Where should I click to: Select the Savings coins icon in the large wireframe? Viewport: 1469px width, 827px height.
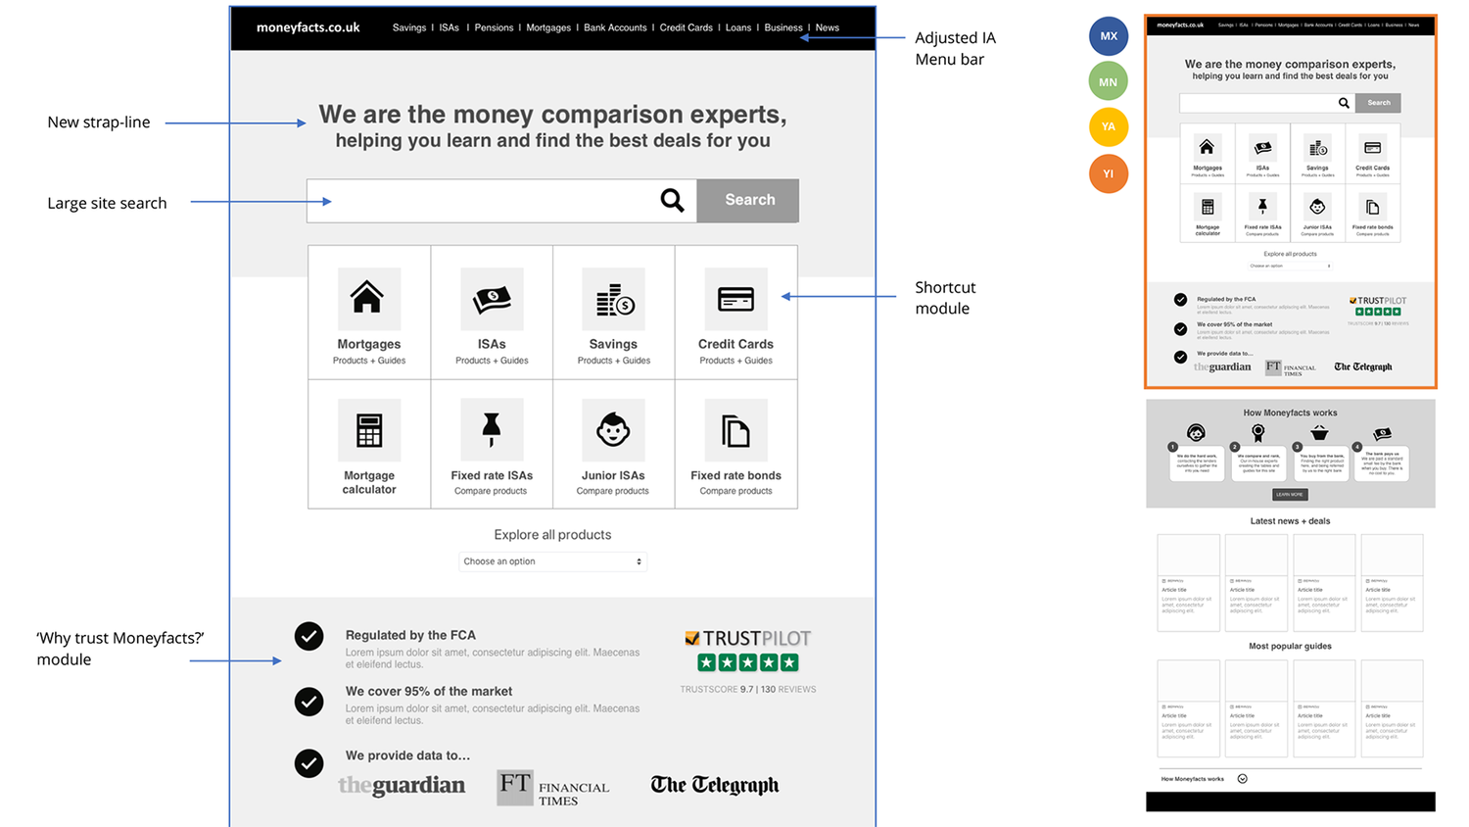pyautogui.click(x=614, y=298)
